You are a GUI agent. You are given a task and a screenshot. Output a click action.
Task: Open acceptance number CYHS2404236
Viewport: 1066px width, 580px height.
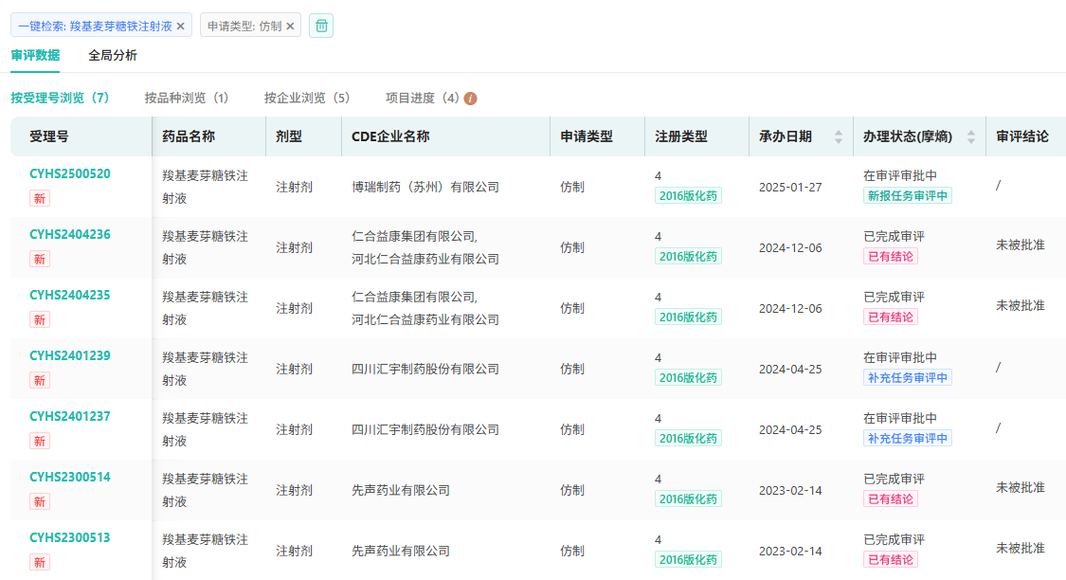coord(70,234)
